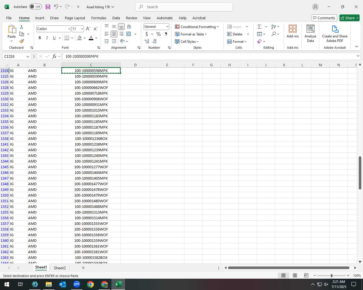The height and width of the screenshot is (290, 363).
Task: Open Conditional Formatting menu
Action: [197, 27]
